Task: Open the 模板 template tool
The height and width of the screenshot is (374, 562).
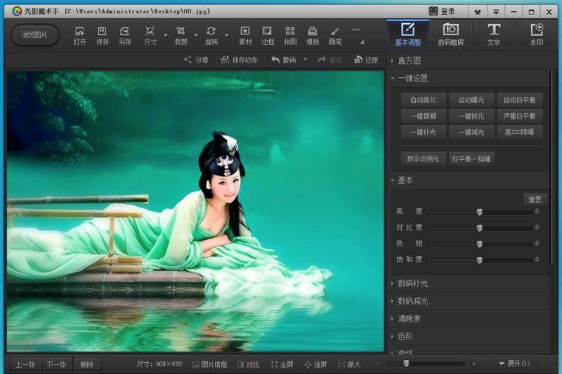Action: pyautogui.click(x=313, y=35)
